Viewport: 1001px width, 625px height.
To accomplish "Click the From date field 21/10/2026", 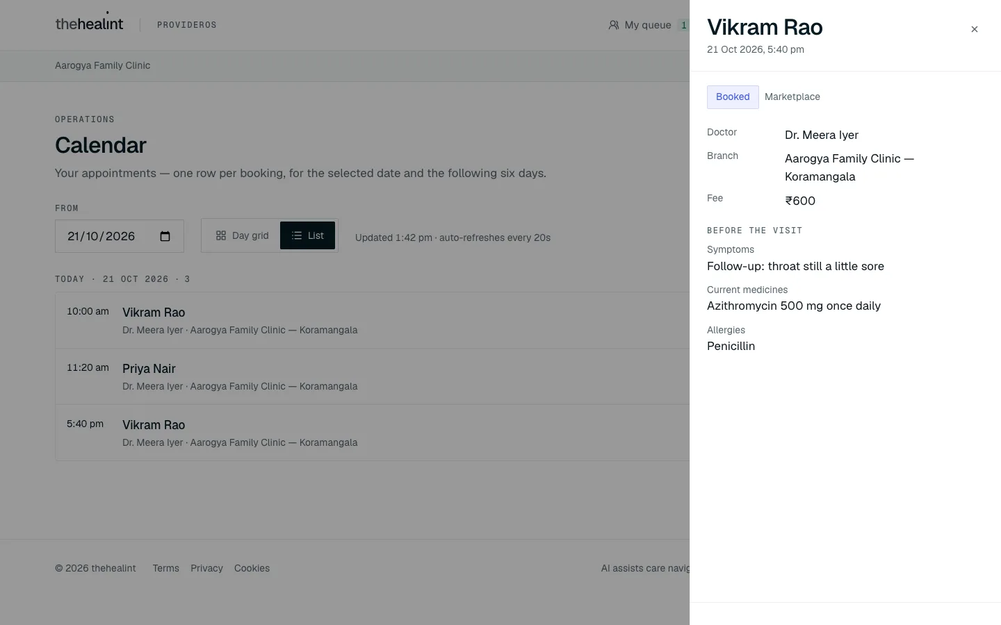I will pyautogui.click(x=120, y=236).
